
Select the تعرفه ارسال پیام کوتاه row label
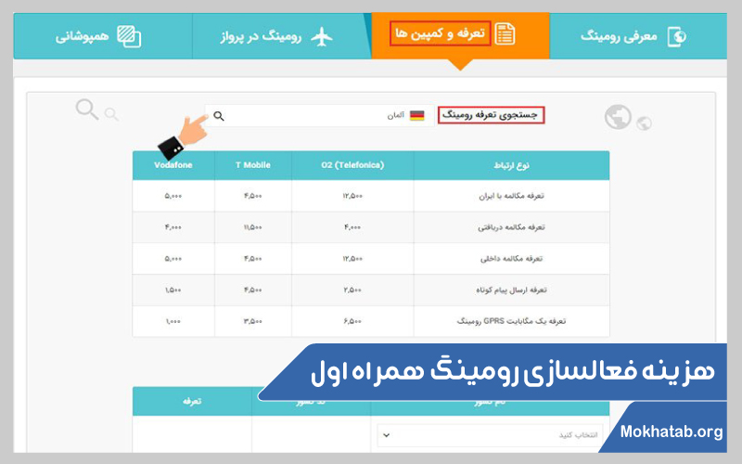pyautogui.click(x=512, y=290)
